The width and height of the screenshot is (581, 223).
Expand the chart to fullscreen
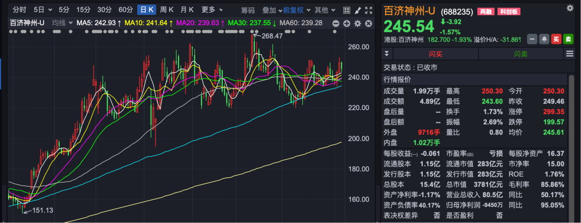369,10
